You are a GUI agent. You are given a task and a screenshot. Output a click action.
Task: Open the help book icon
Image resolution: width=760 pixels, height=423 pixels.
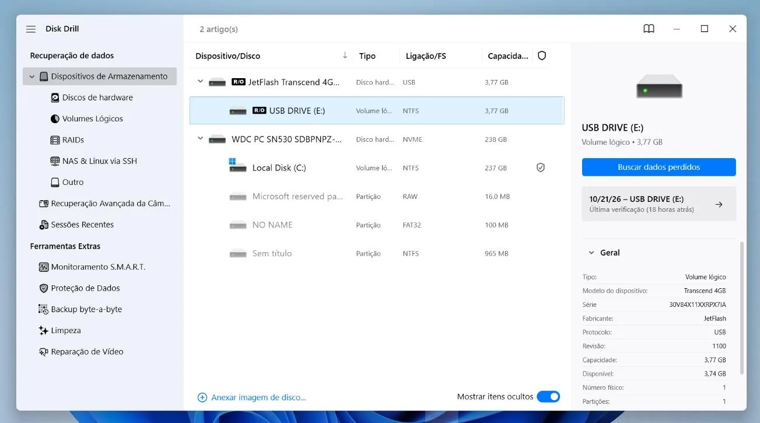[649, 29]
